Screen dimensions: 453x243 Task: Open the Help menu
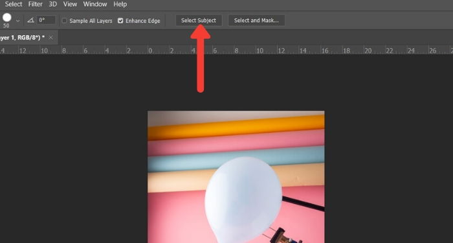(x=120, y=5)
